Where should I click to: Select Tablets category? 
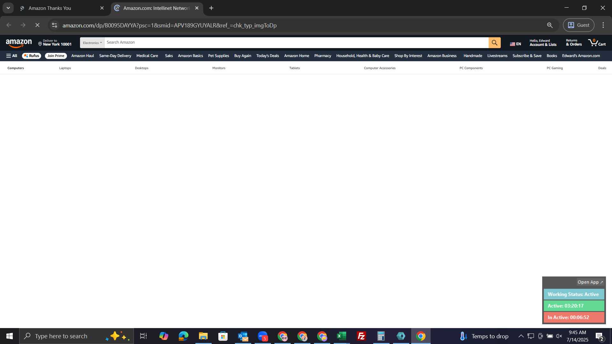tap(295, 68)
